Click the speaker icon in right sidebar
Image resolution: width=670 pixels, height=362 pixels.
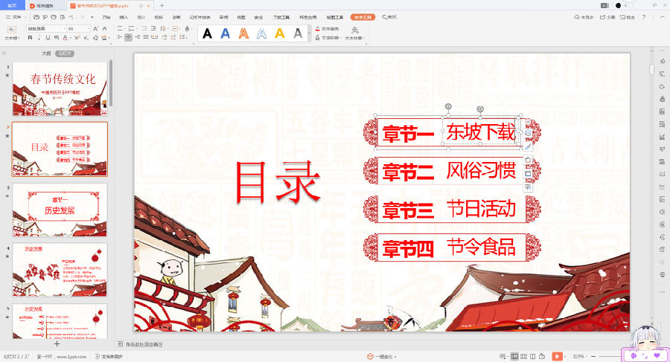point(663,212)
